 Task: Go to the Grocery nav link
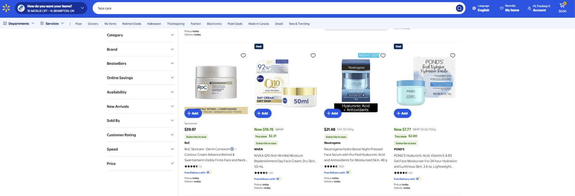click(93, 24)
